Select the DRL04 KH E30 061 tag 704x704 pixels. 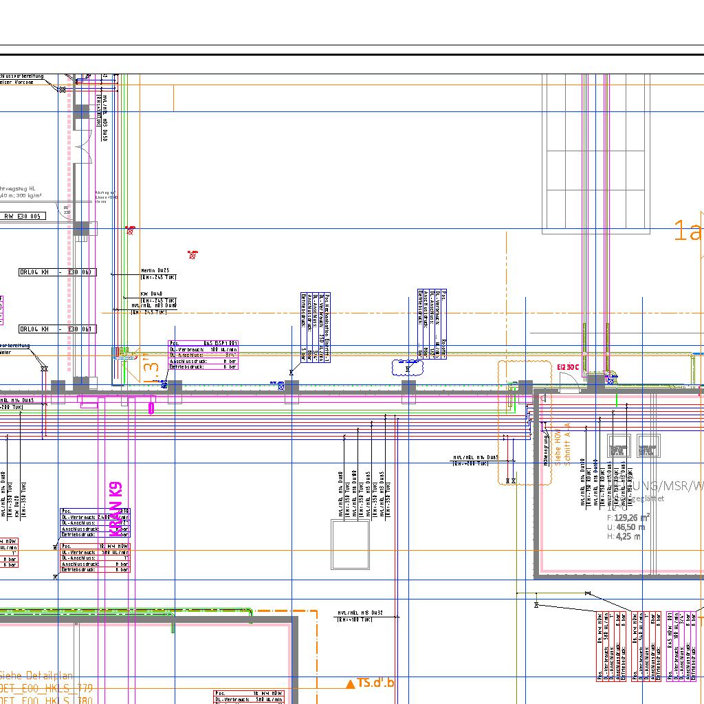pyautogui.click(x=58, y=329)
